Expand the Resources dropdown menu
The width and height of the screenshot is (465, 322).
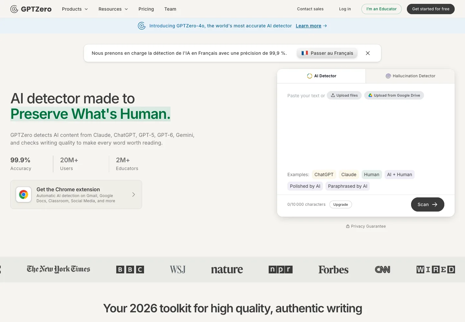(x=113, y=9)
